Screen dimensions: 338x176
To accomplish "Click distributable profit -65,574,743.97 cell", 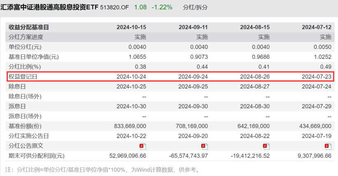I will click(189, 156).
